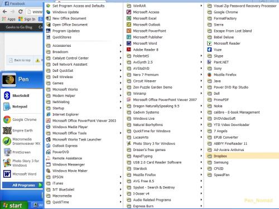Open the Startup folder entry
The width and height of the screenshot is (279, 209).
83,108
